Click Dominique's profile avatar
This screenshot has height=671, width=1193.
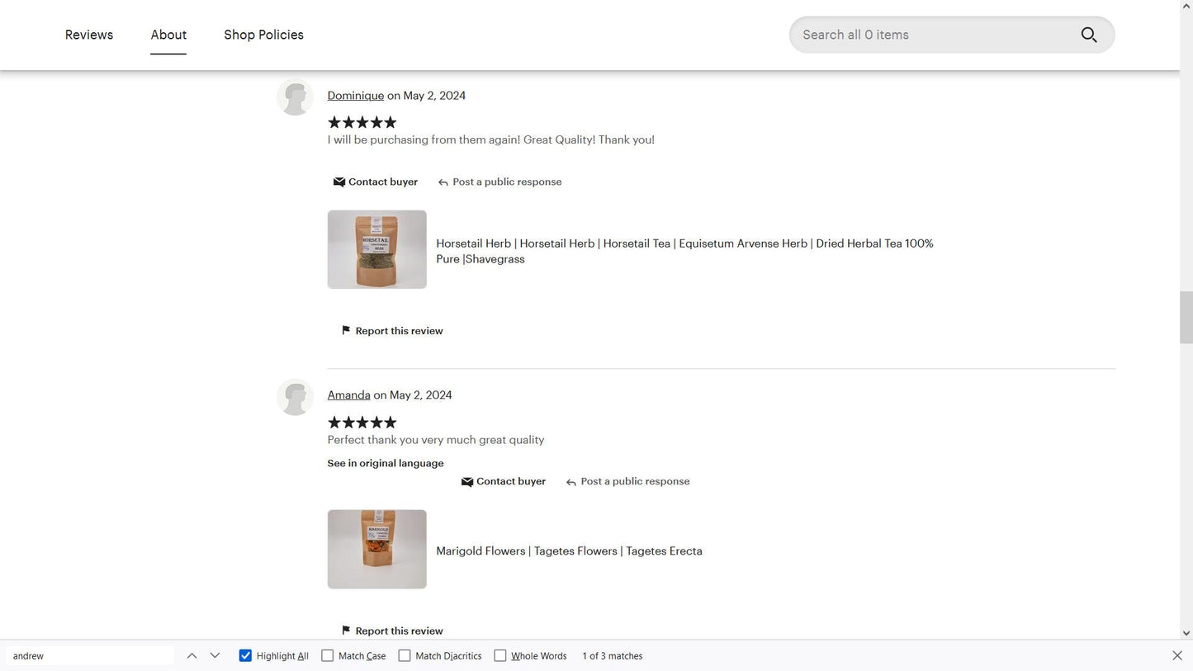(295, 97)
